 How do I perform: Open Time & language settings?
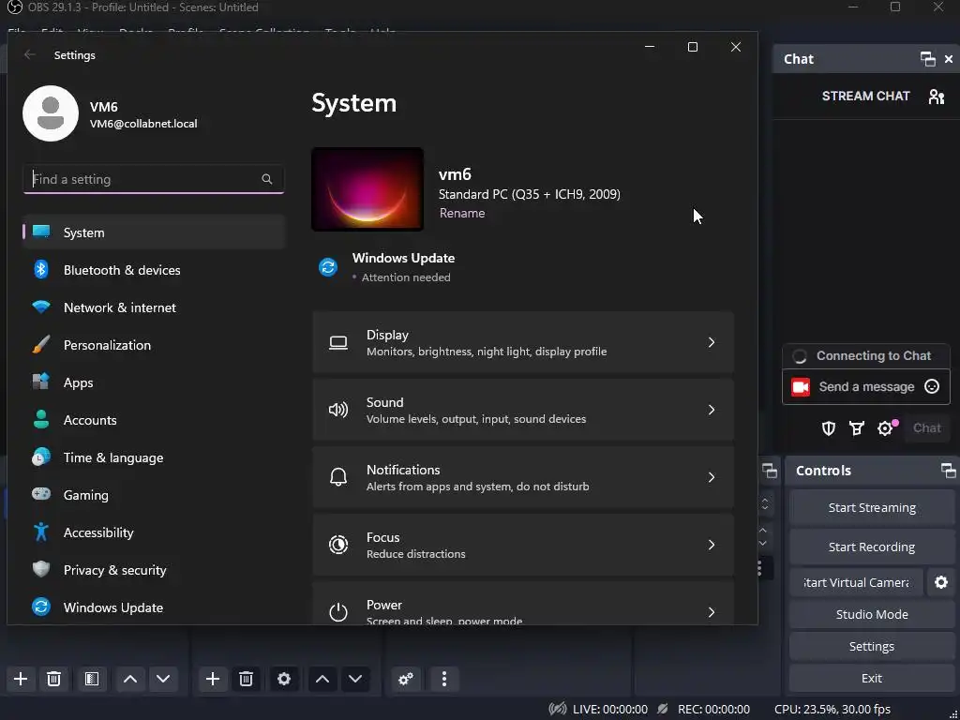pyautogui.click(x=154, y=457)
